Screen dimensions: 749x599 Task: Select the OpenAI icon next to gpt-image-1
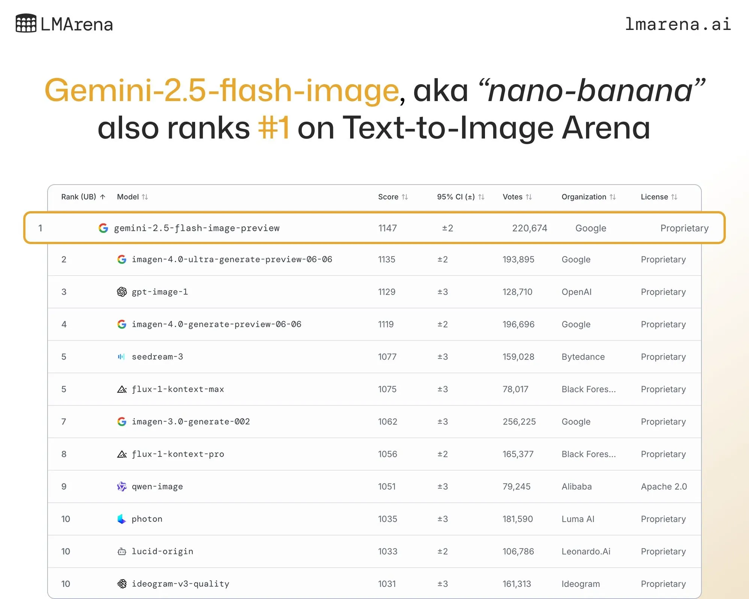(121, 292)
